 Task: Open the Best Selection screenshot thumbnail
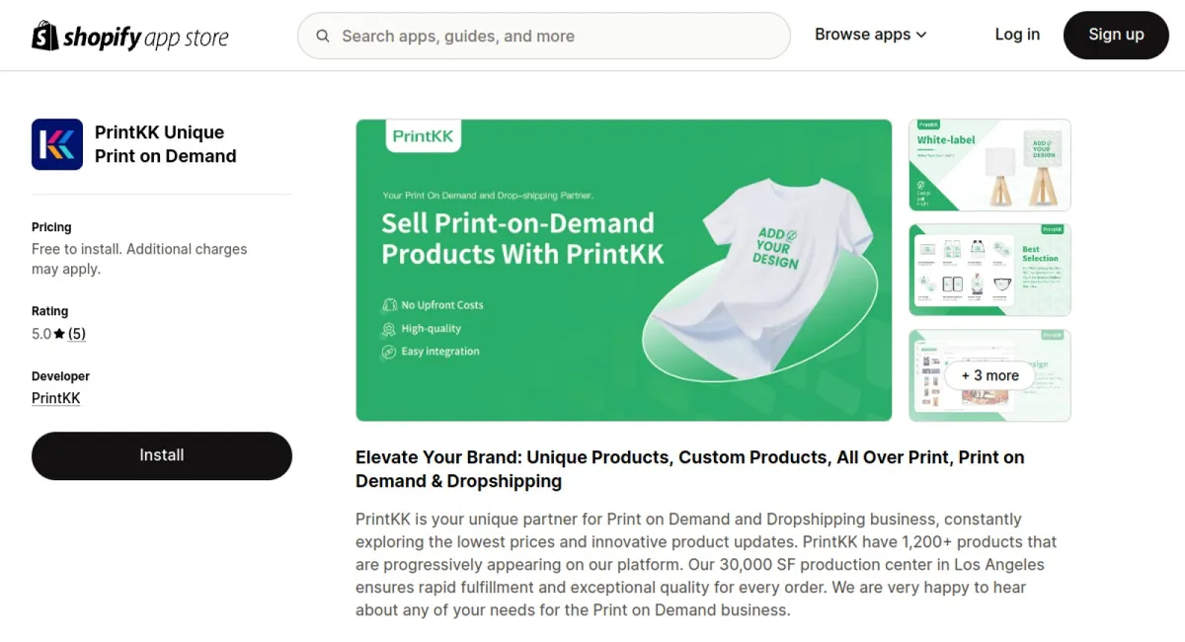point(989,270)
